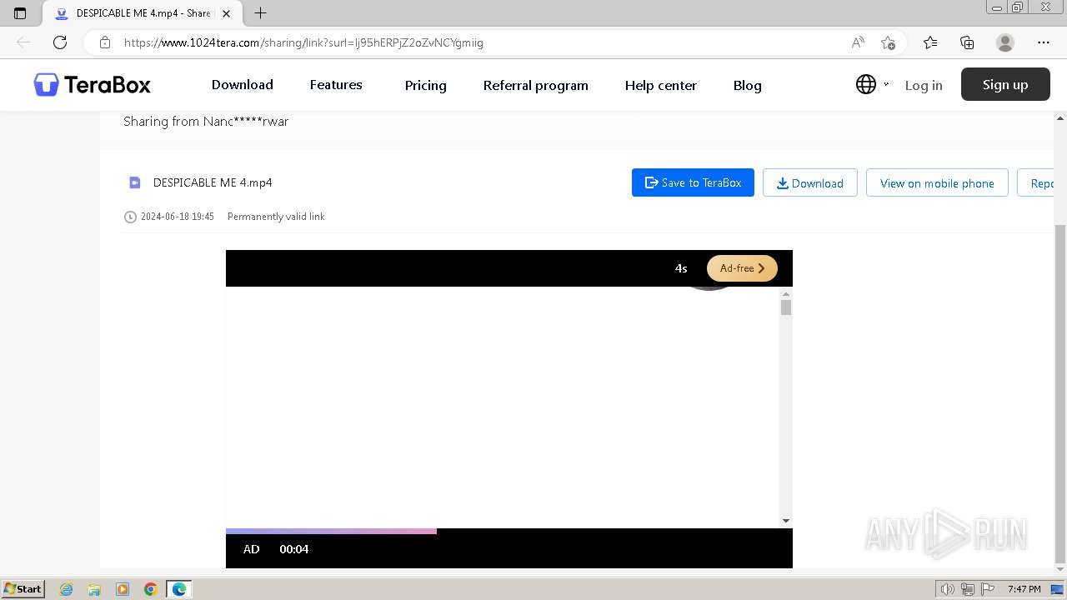Image resolution: width=1067 pixels, height=600 pixels.
Task: Refresh the browser page
Action: point(59,42)
